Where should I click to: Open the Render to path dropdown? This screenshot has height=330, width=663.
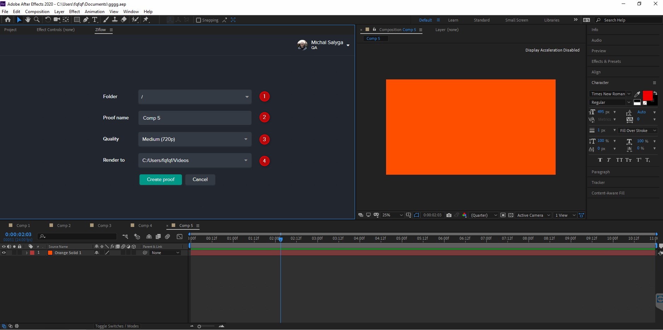[195, 160]
